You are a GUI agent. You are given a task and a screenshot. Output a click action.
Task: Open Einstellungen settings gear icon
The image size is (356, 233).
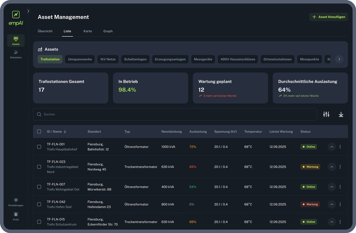[16, 200]
